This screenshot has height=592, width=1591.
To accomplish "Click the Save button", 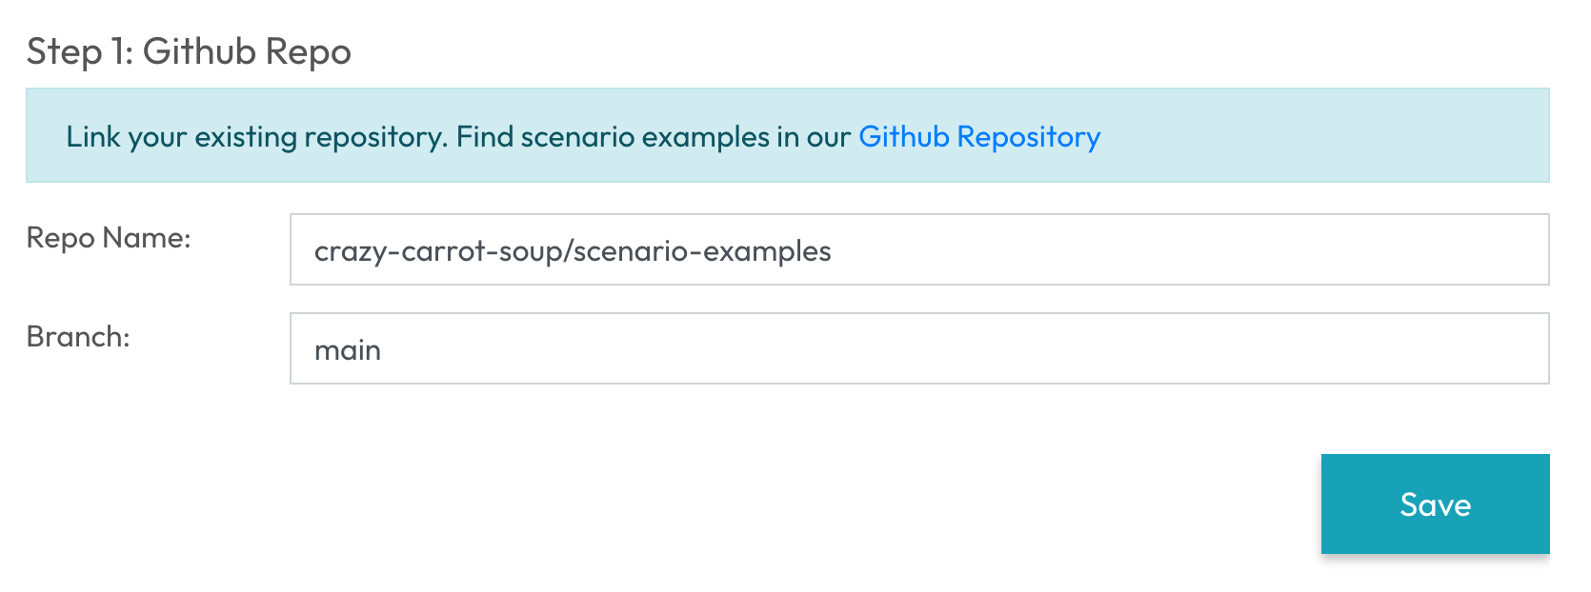I will point(1434,503).
